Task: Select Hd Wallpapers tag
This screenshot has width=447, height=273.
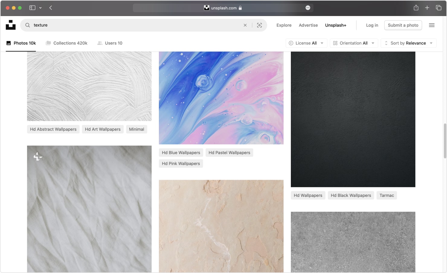Action: (x=308, y=195)
